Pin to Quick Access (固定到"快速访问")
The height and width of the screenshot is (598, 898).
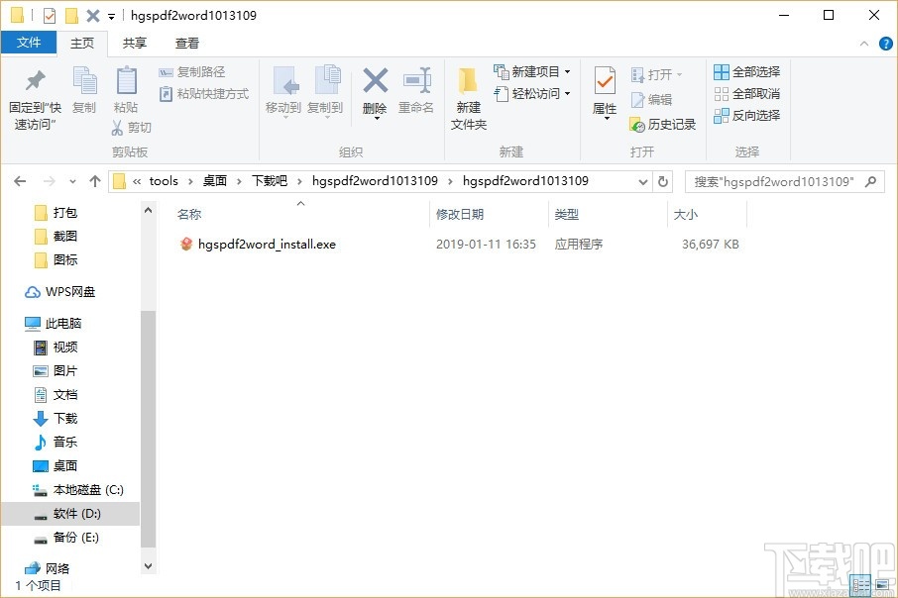click(35, 100)
